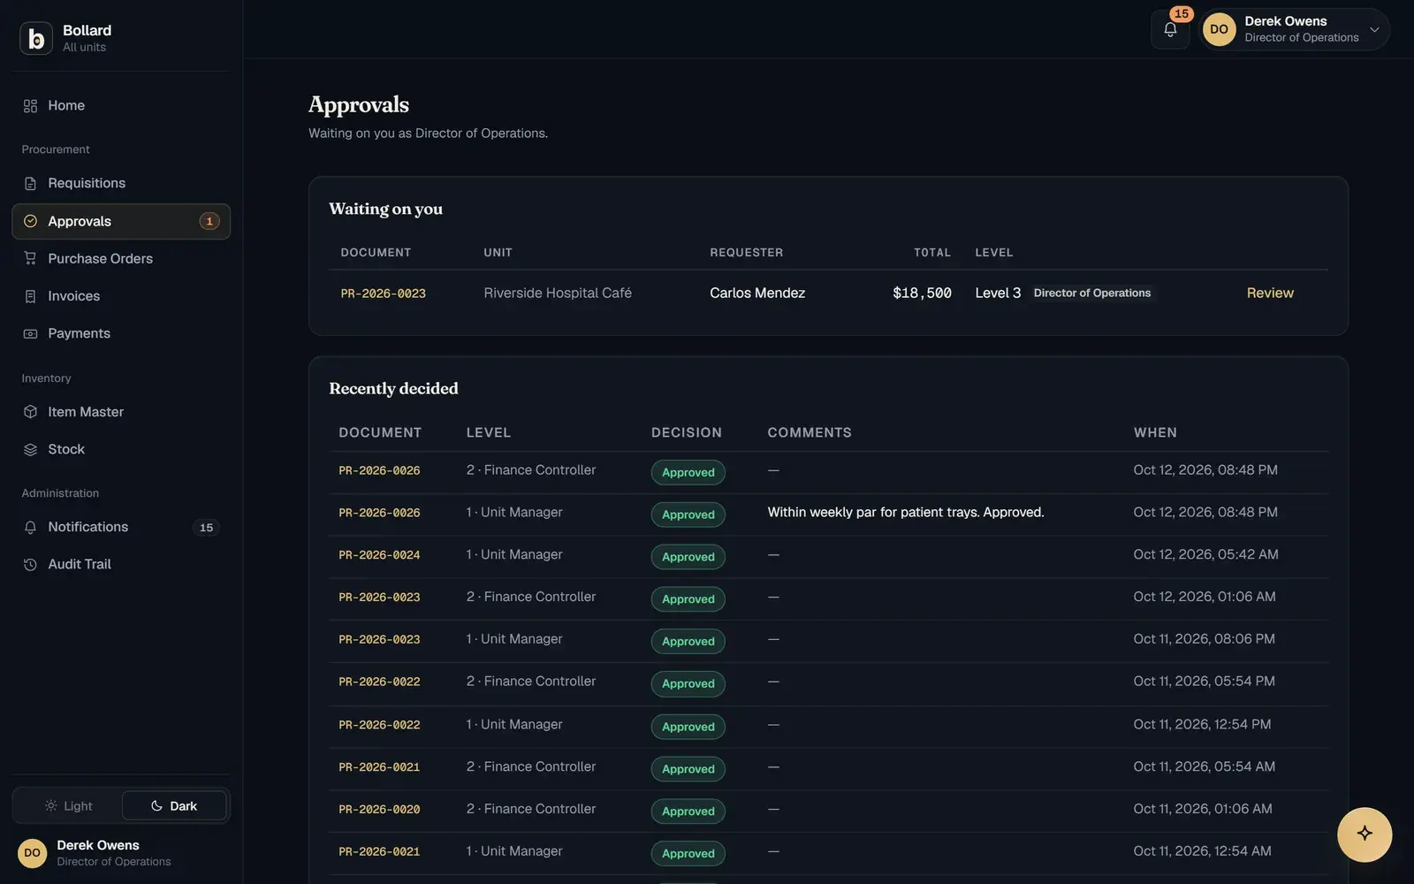The width and height of the screenshot is (1414, 884).
Task: Click the Home grid icon
Action: tap(30, 106)
